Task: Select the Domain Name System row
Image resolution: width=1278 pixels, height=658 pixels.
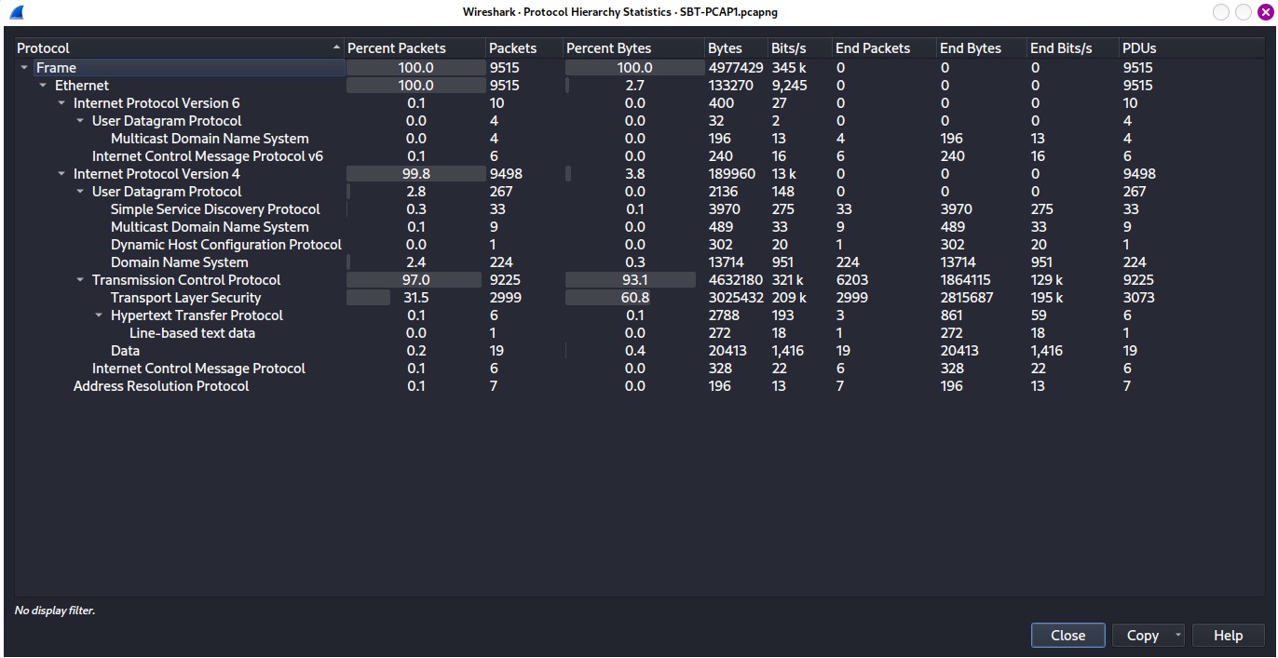Action: (x=179, y=262)
